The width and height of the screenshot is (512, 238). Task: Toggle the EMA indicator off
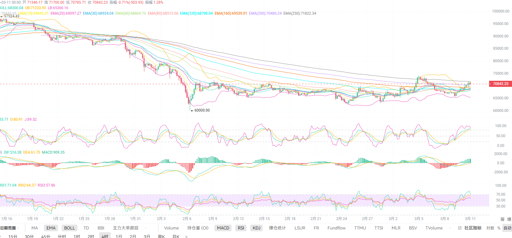point(51,228)
